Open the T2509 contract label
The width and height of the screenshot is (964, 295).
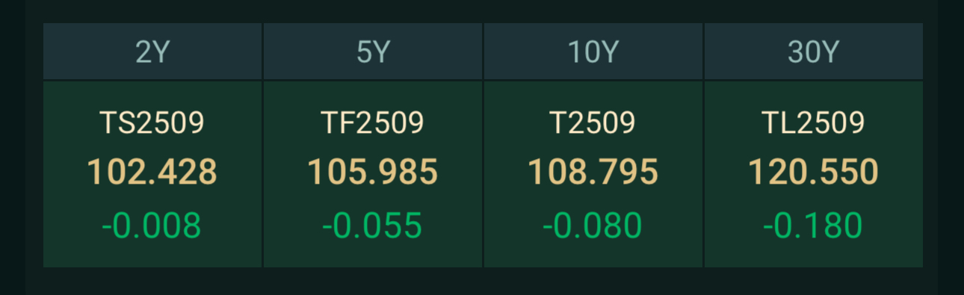click(593, 123)
